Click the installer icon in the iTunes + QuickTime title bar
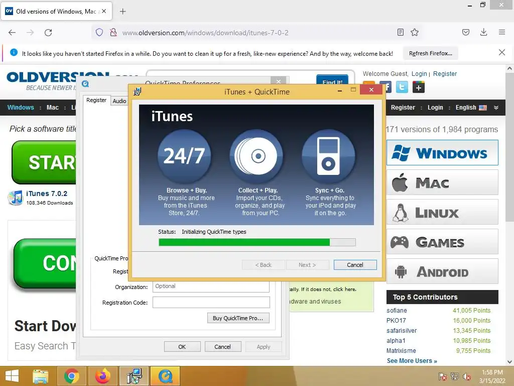 tap(138, 91)
